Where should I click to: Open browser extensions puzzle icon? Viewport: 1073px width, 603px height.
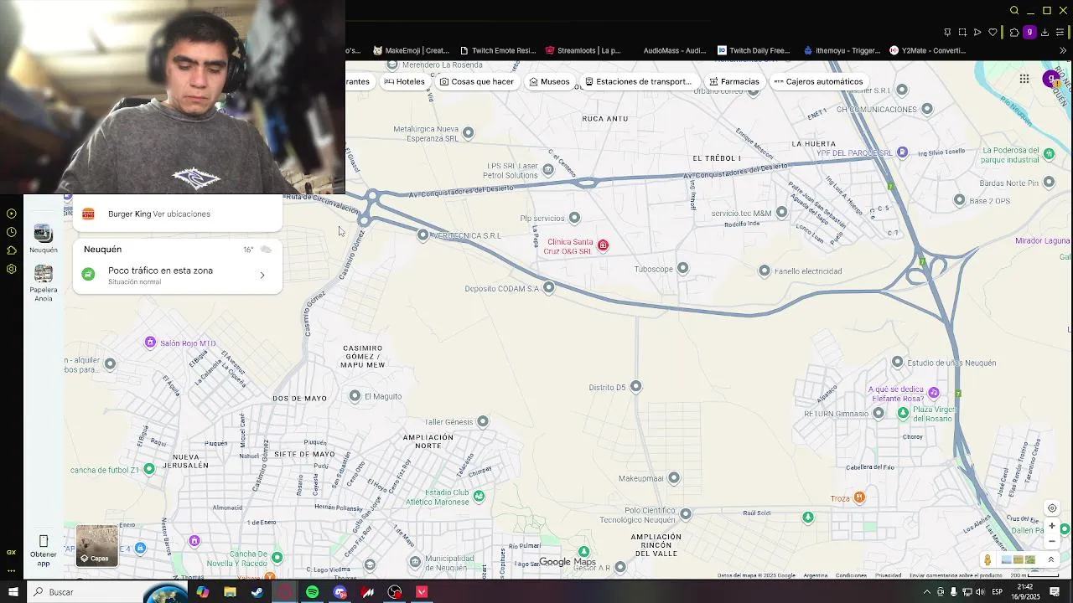(x=1014, y=33)
